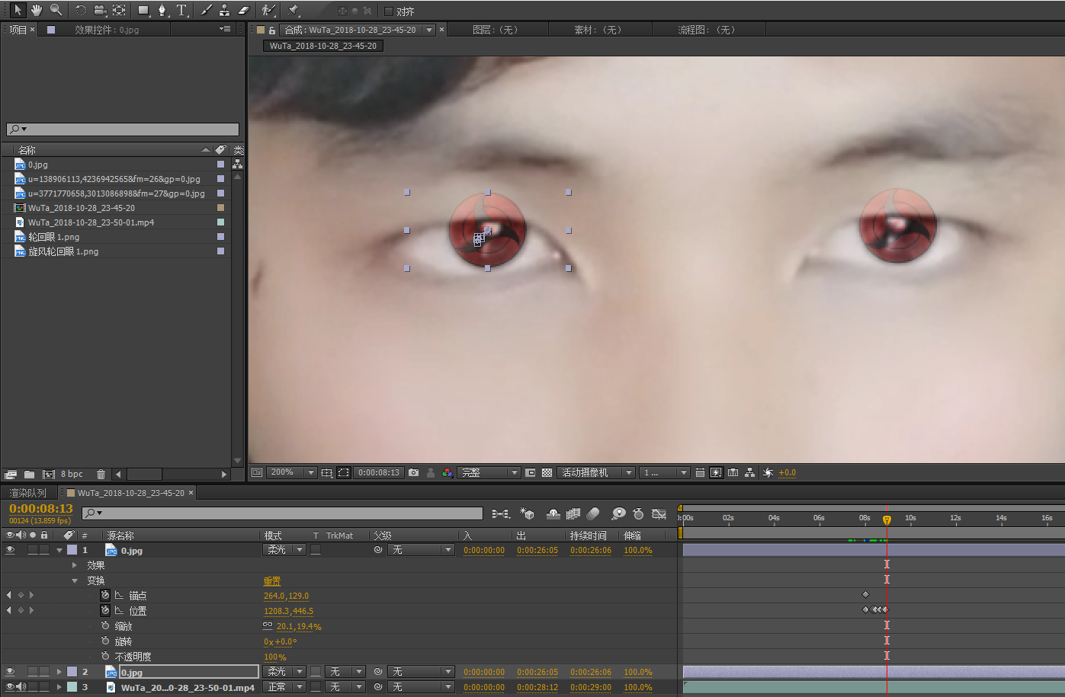Open the 完整 resolution dropdown
The height and width of the screenshot is (697, 1065).
pos(489,472)
